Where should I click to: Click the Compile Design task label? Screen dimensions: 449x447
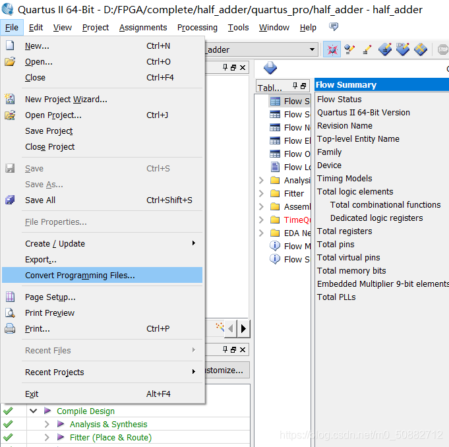[86, 411]
